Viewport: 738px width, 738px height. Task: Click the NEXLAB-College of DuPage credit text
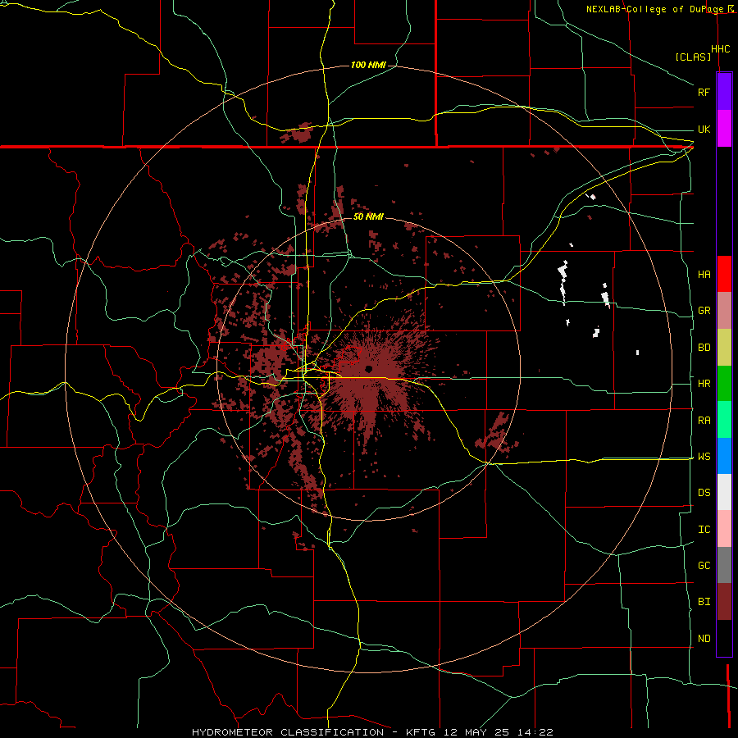655,9
